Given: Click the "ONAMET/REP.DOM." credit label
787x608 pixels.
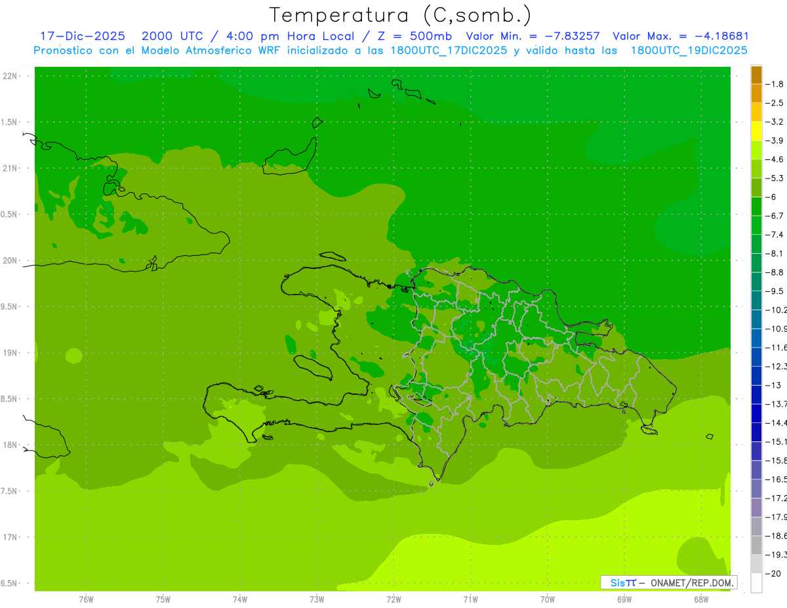Looking at the screenshot, I should click(693, 582).
